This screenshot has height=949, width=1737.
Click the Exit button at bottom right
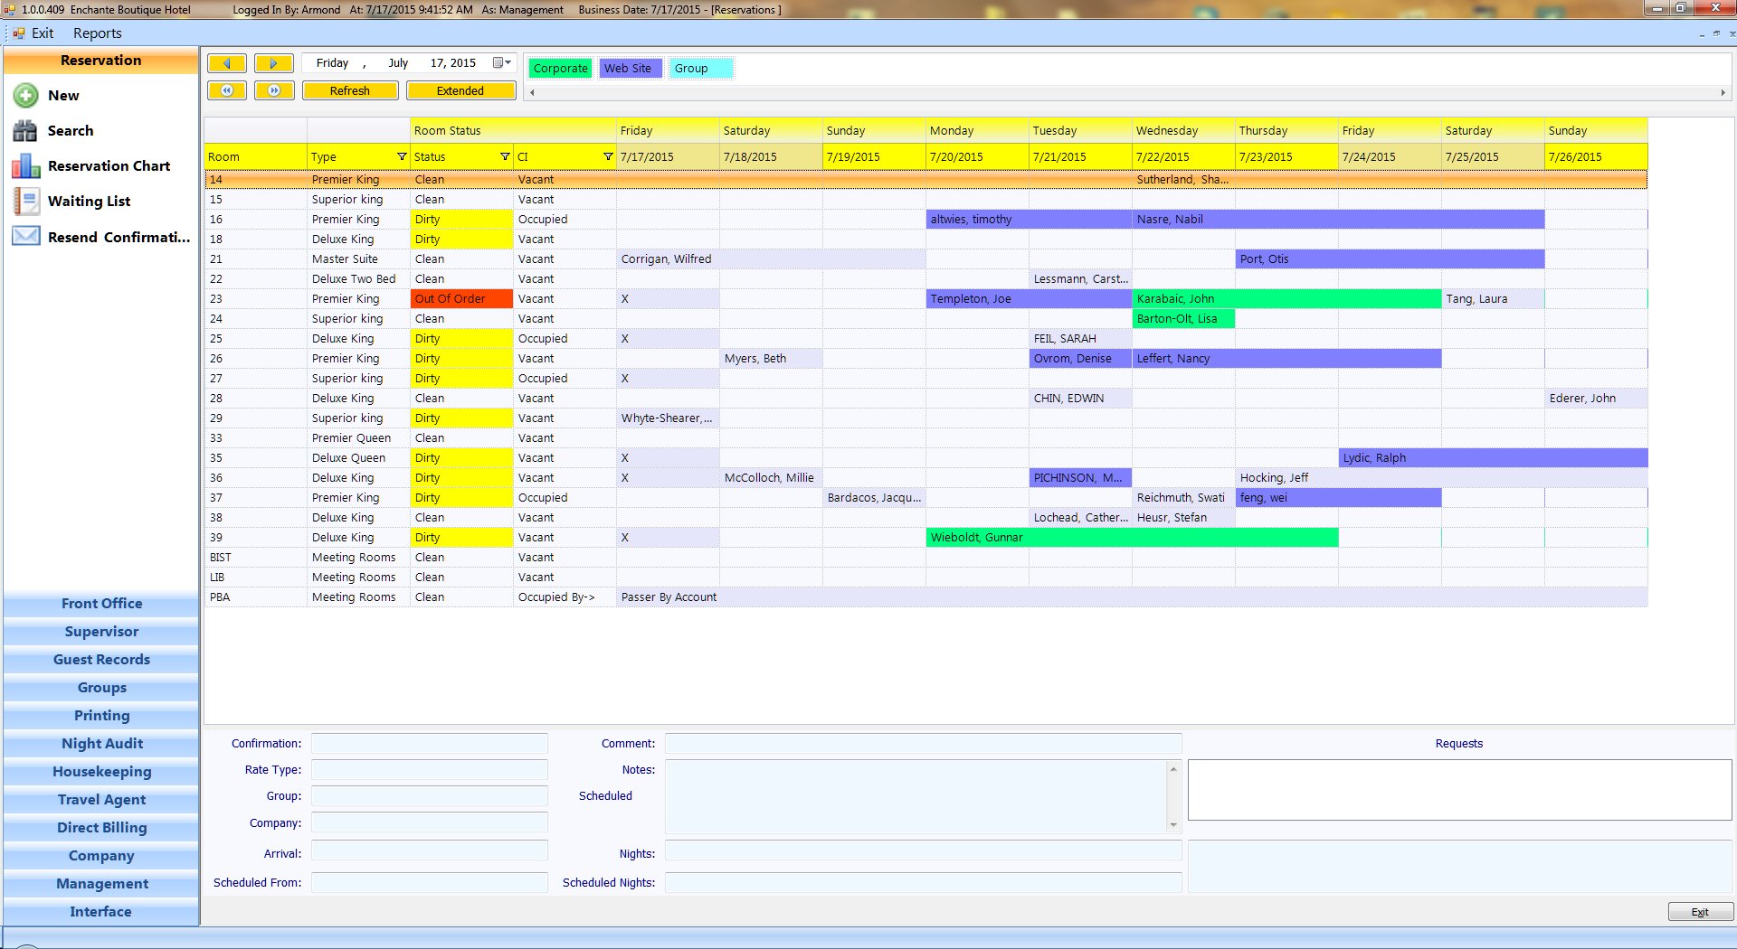[1700, 912]
